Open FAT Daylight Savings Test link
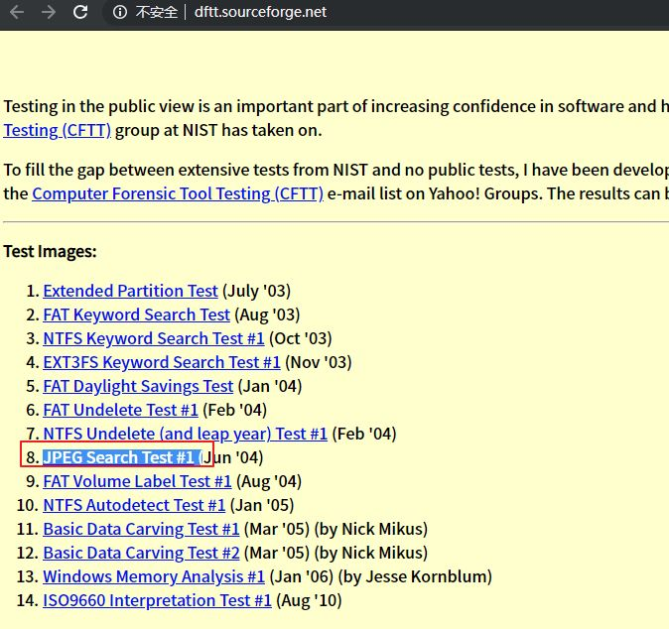Screen dimensions: 669x629 [138, 386]
